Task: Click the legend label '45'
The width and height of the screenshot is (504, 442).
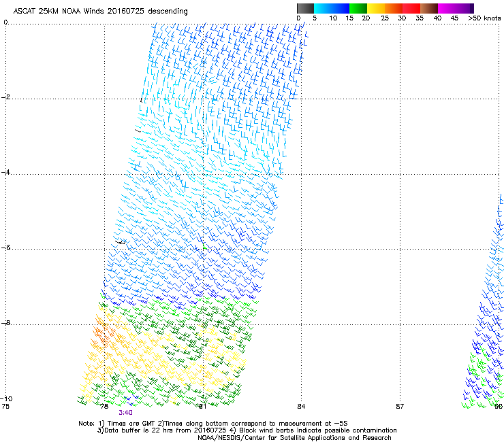Action: (x=454, y=18)
